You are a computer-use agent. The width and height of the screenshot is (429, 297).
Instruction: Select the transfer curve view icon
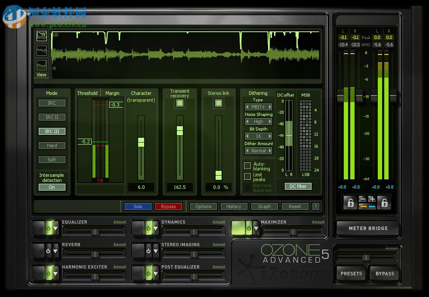[x=42, y=65]
